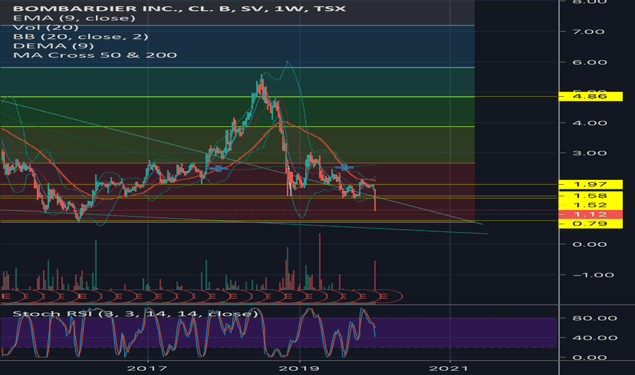Click the 7.00 price scale value

pos(589,31)
